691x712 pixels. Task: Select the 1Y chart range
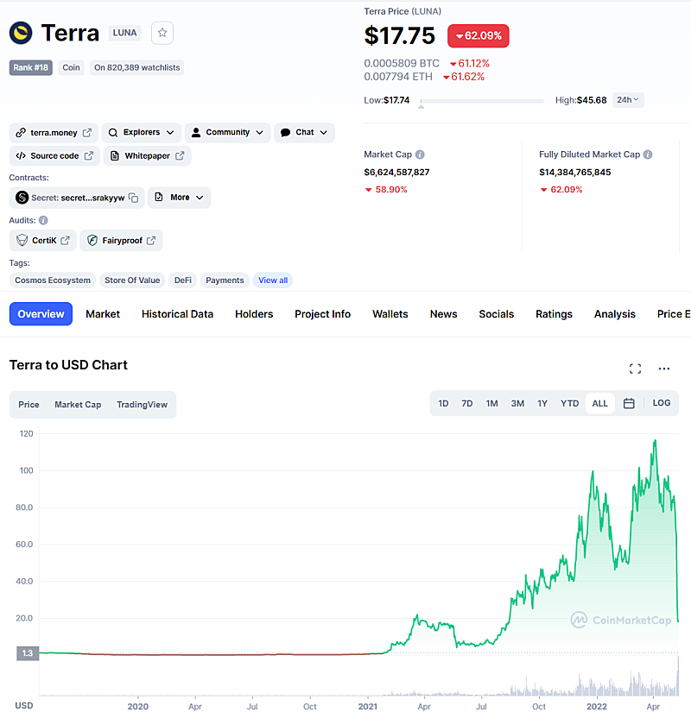542,403
